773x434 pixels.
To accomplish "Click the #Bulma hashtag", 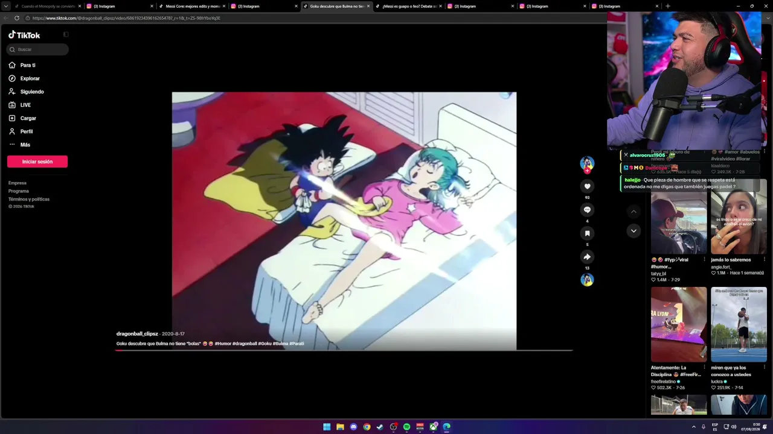I will (x=280, y=344).
